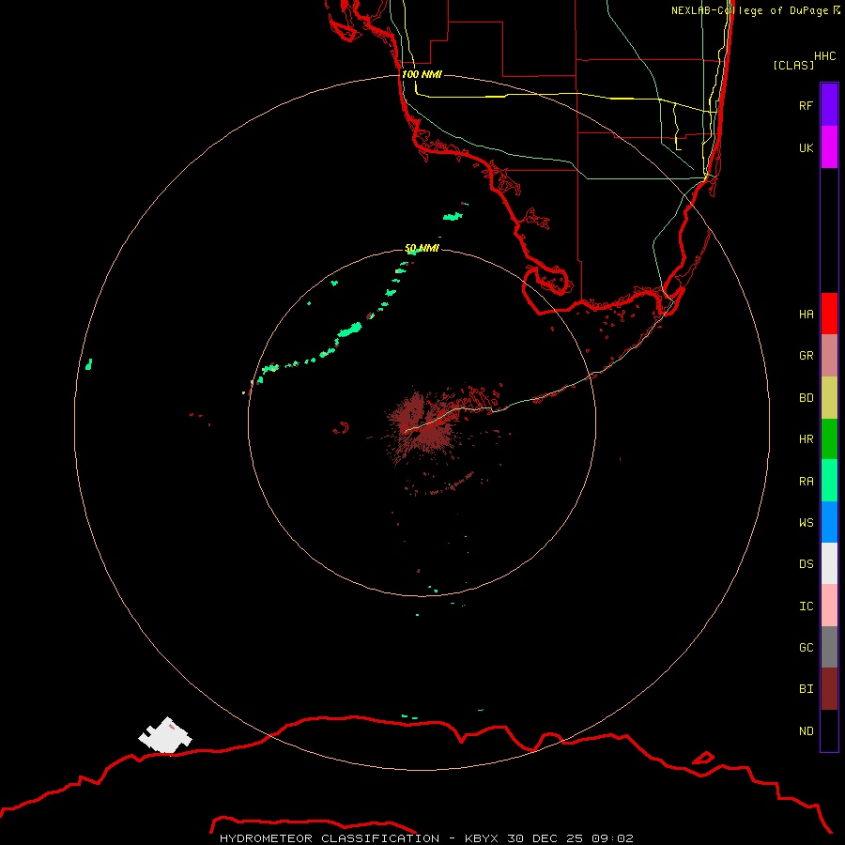Click the white dry-snow echo patch
This screenshot has height=845, width=845.
pyautogui.click(x=165, y=735)
